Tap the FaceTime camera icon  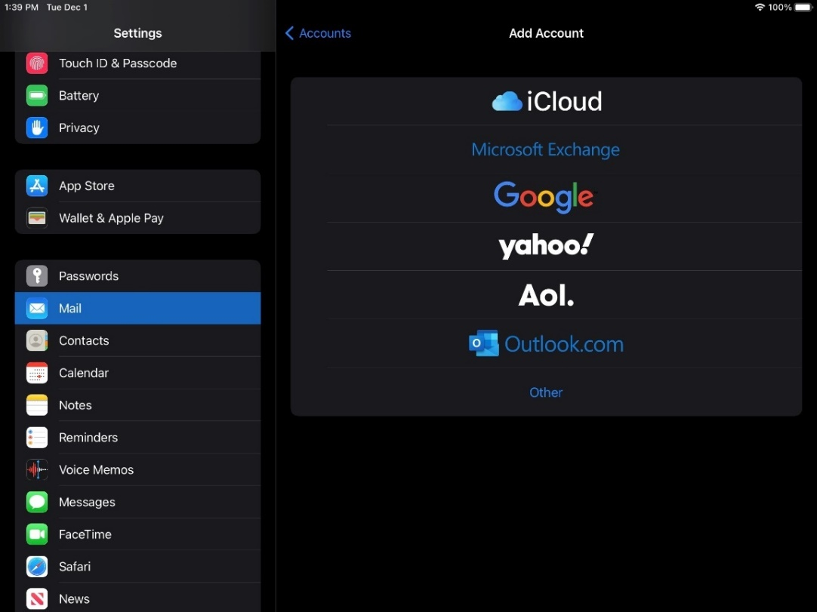click(x=37, y=534)
